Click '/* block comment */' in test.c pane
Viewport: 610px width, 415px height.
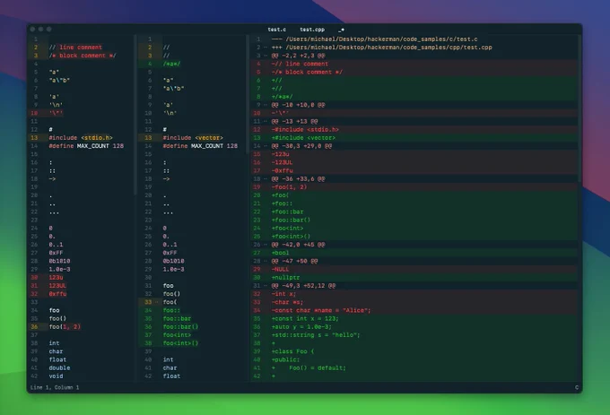[x=83, y=56]
